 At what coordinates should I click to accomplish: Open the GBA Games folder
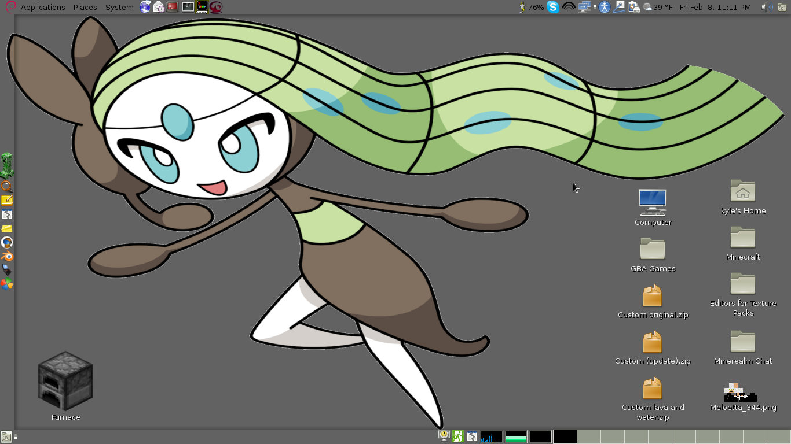point(652,249)
